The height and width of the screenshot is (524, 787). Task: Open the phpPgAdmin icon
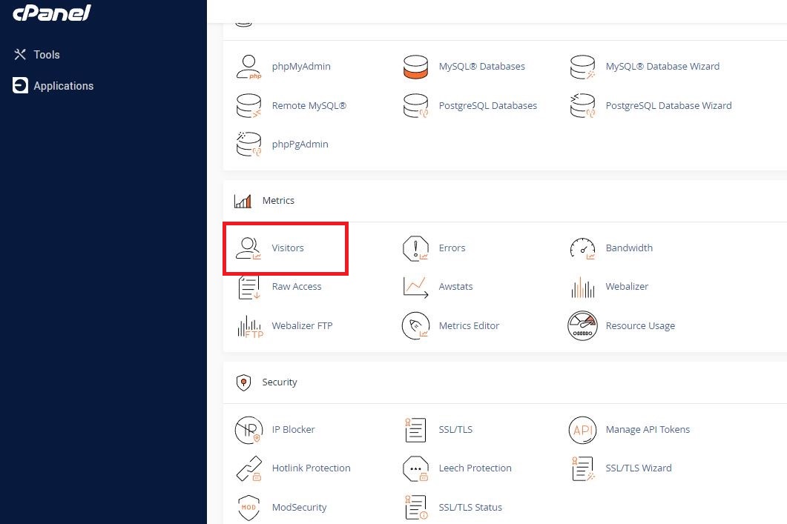coord(248,145)
